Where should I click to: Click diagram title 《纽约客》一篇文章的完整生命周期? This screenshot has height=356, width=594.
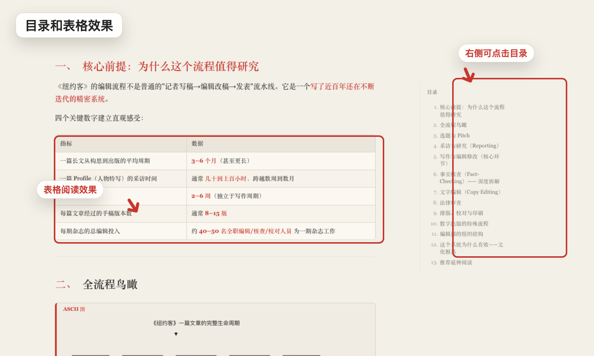coord(196,323)
